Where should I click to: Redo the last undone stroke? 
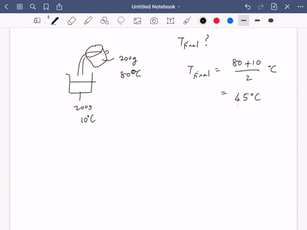click(x=261, y=7)
